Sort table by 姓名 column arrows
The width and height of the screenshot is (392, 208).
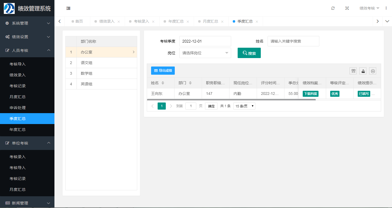click(163, 83)
